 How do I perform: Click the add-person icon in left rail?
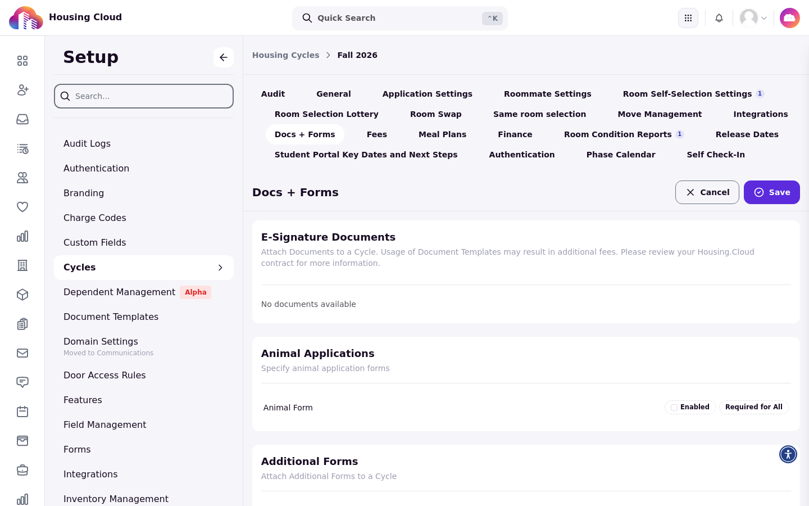point(22,90)
